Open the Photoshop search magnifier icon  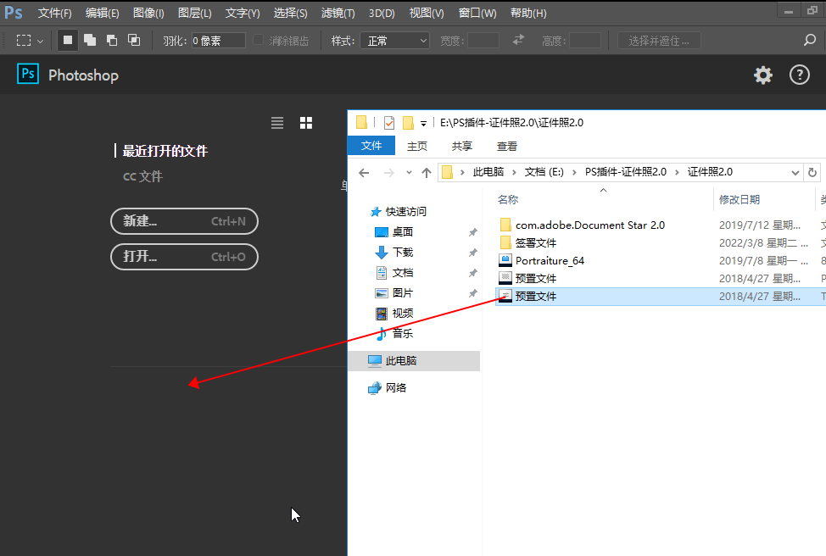click(x=810, y=40)
